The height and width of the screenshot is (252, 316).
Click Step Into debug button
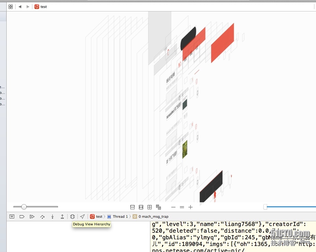[52, 216]
